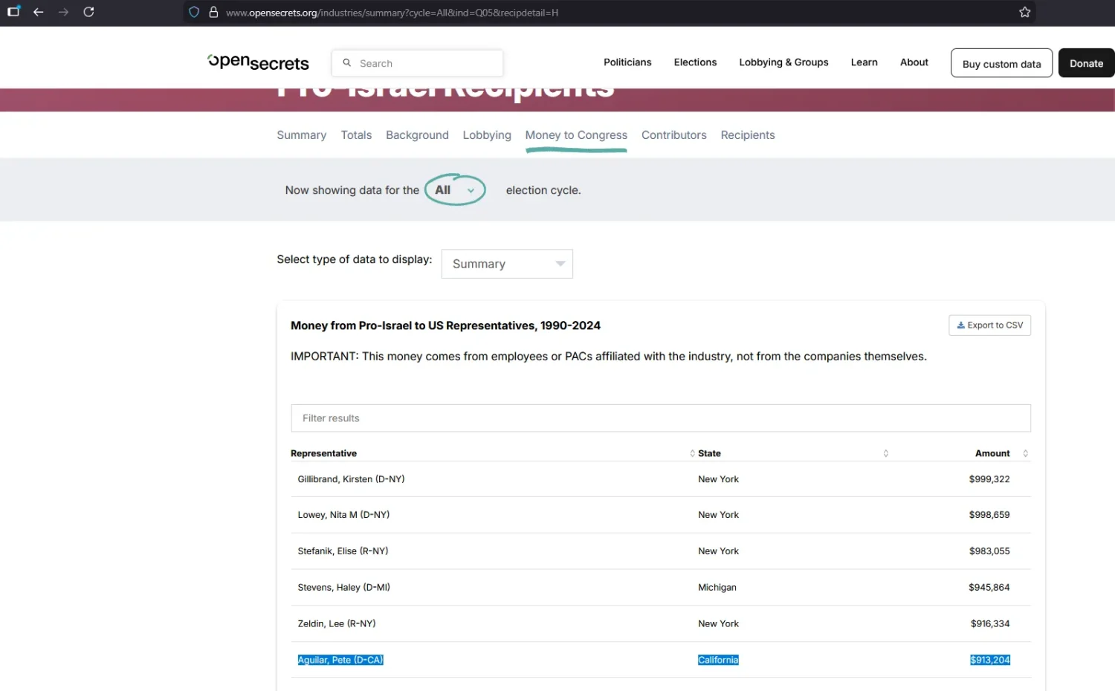Click the $916,334 amount
1115x691 pixels.
point(990,624)
